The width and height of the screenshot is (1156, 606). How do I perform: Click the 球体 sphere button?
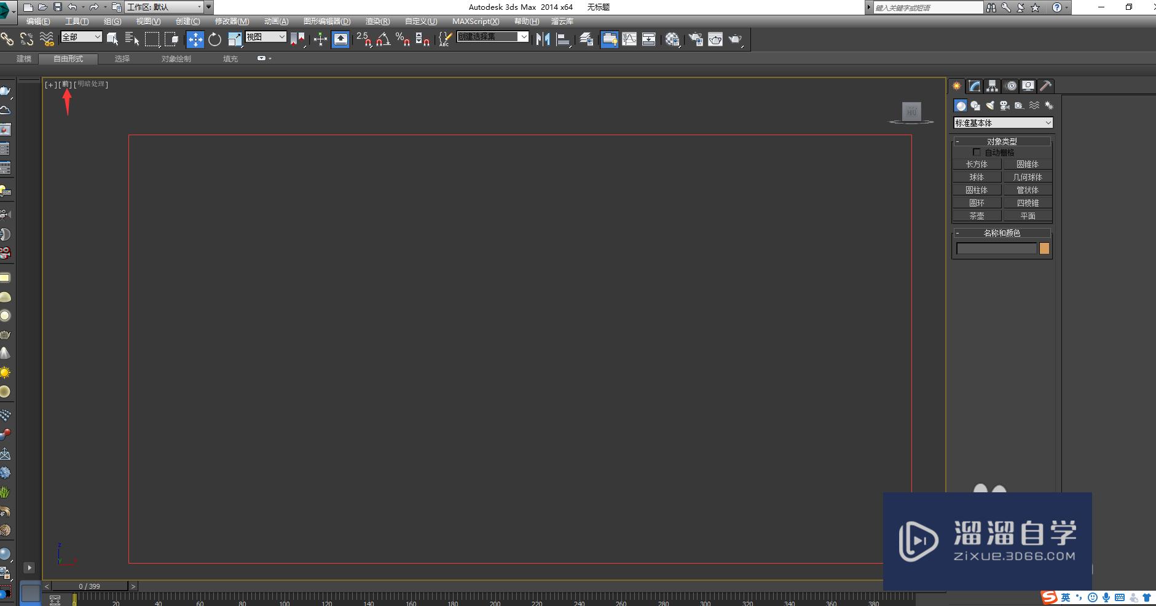point(977,177)
